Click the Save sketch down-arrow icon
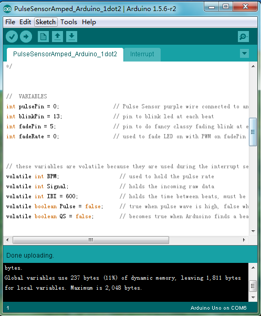 point(71,36)
